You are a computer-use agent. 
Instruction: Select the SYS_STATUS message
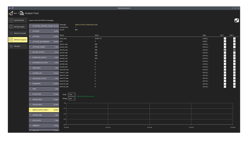pos(44,120)
